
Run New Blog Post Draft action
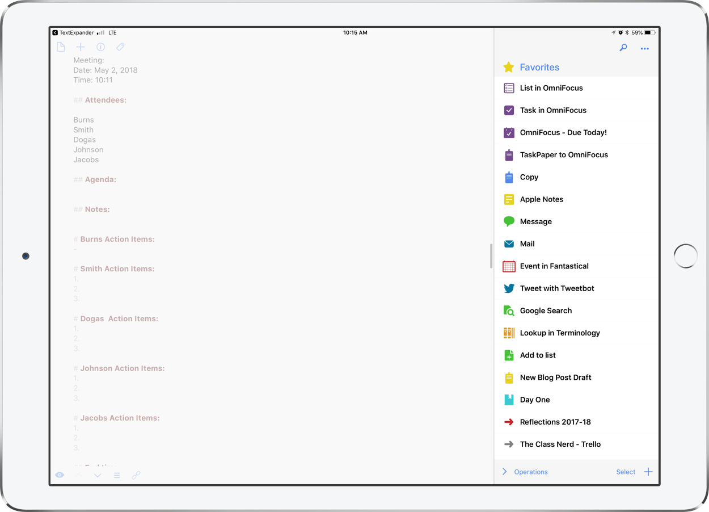(576, 377)
